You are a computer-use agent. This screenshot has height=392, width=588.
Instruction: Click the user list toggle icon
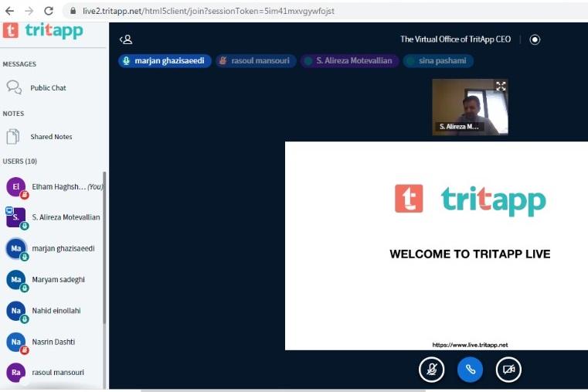[x=126, y=39]
